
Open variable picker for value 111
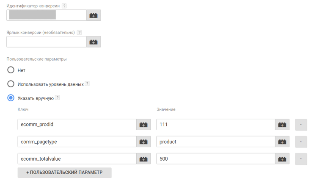click(x=282, y=125)
